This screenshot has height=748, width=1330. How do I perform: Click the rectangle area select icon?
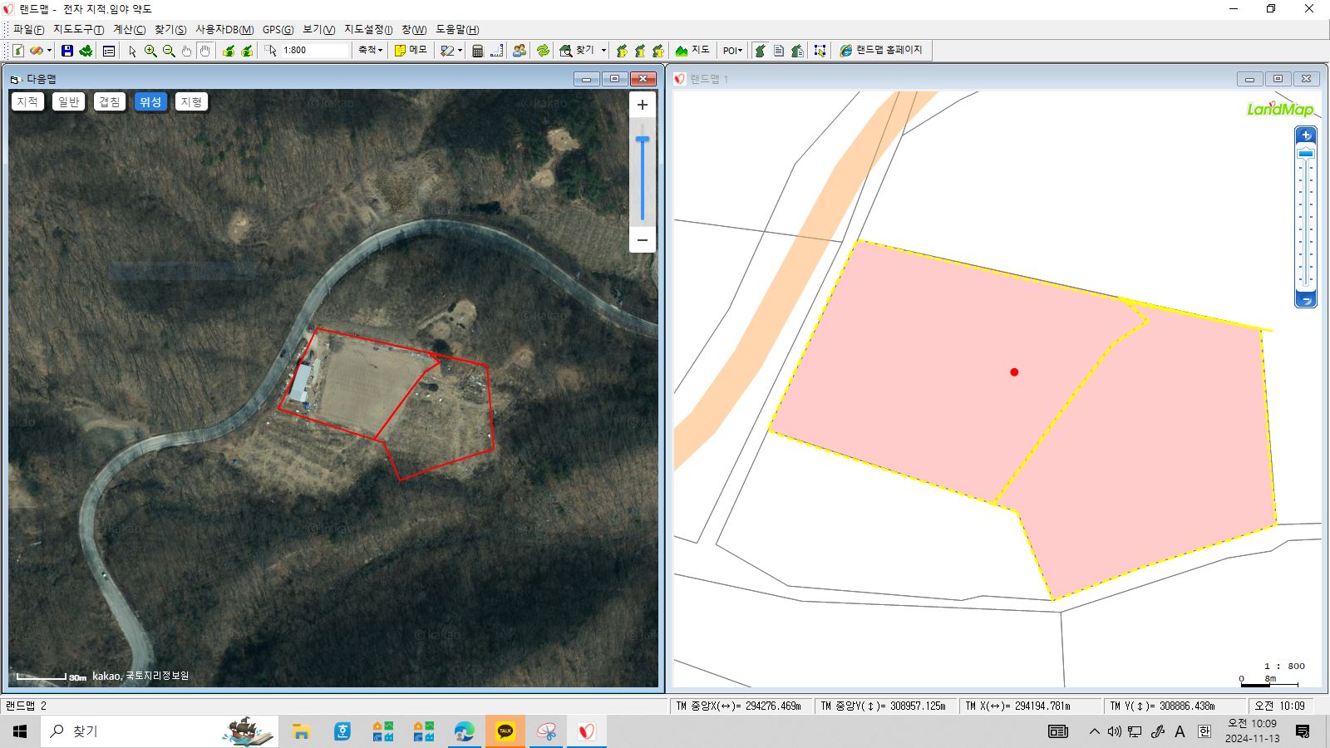(x=820, y=51)
